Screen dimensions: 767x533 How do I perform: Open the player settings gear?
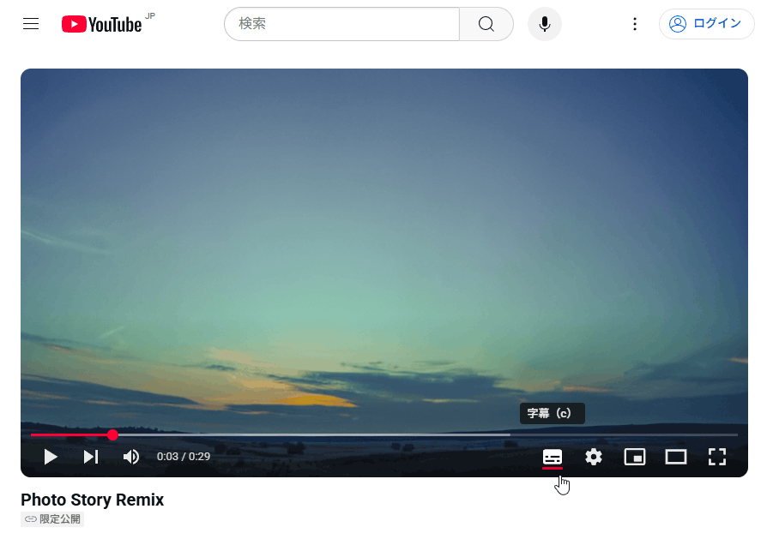[x=594, y=458]
